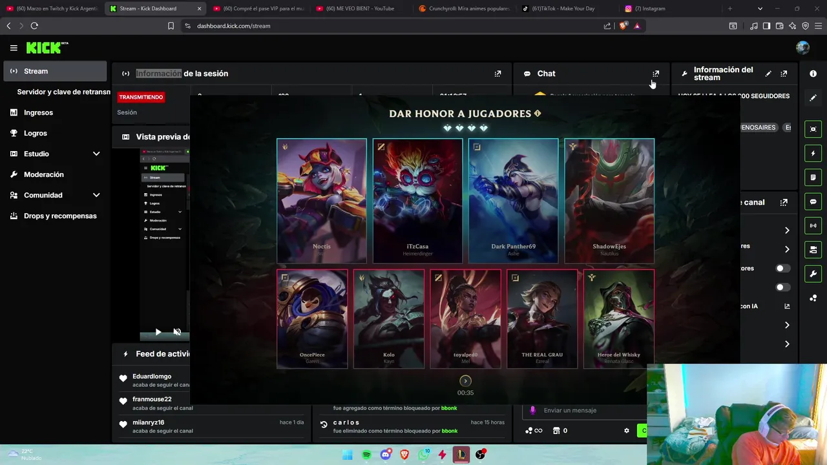This screenshot has height=465, width=827.
Task: Click the wrench icon in right rail
Action: tap(813, 274)
